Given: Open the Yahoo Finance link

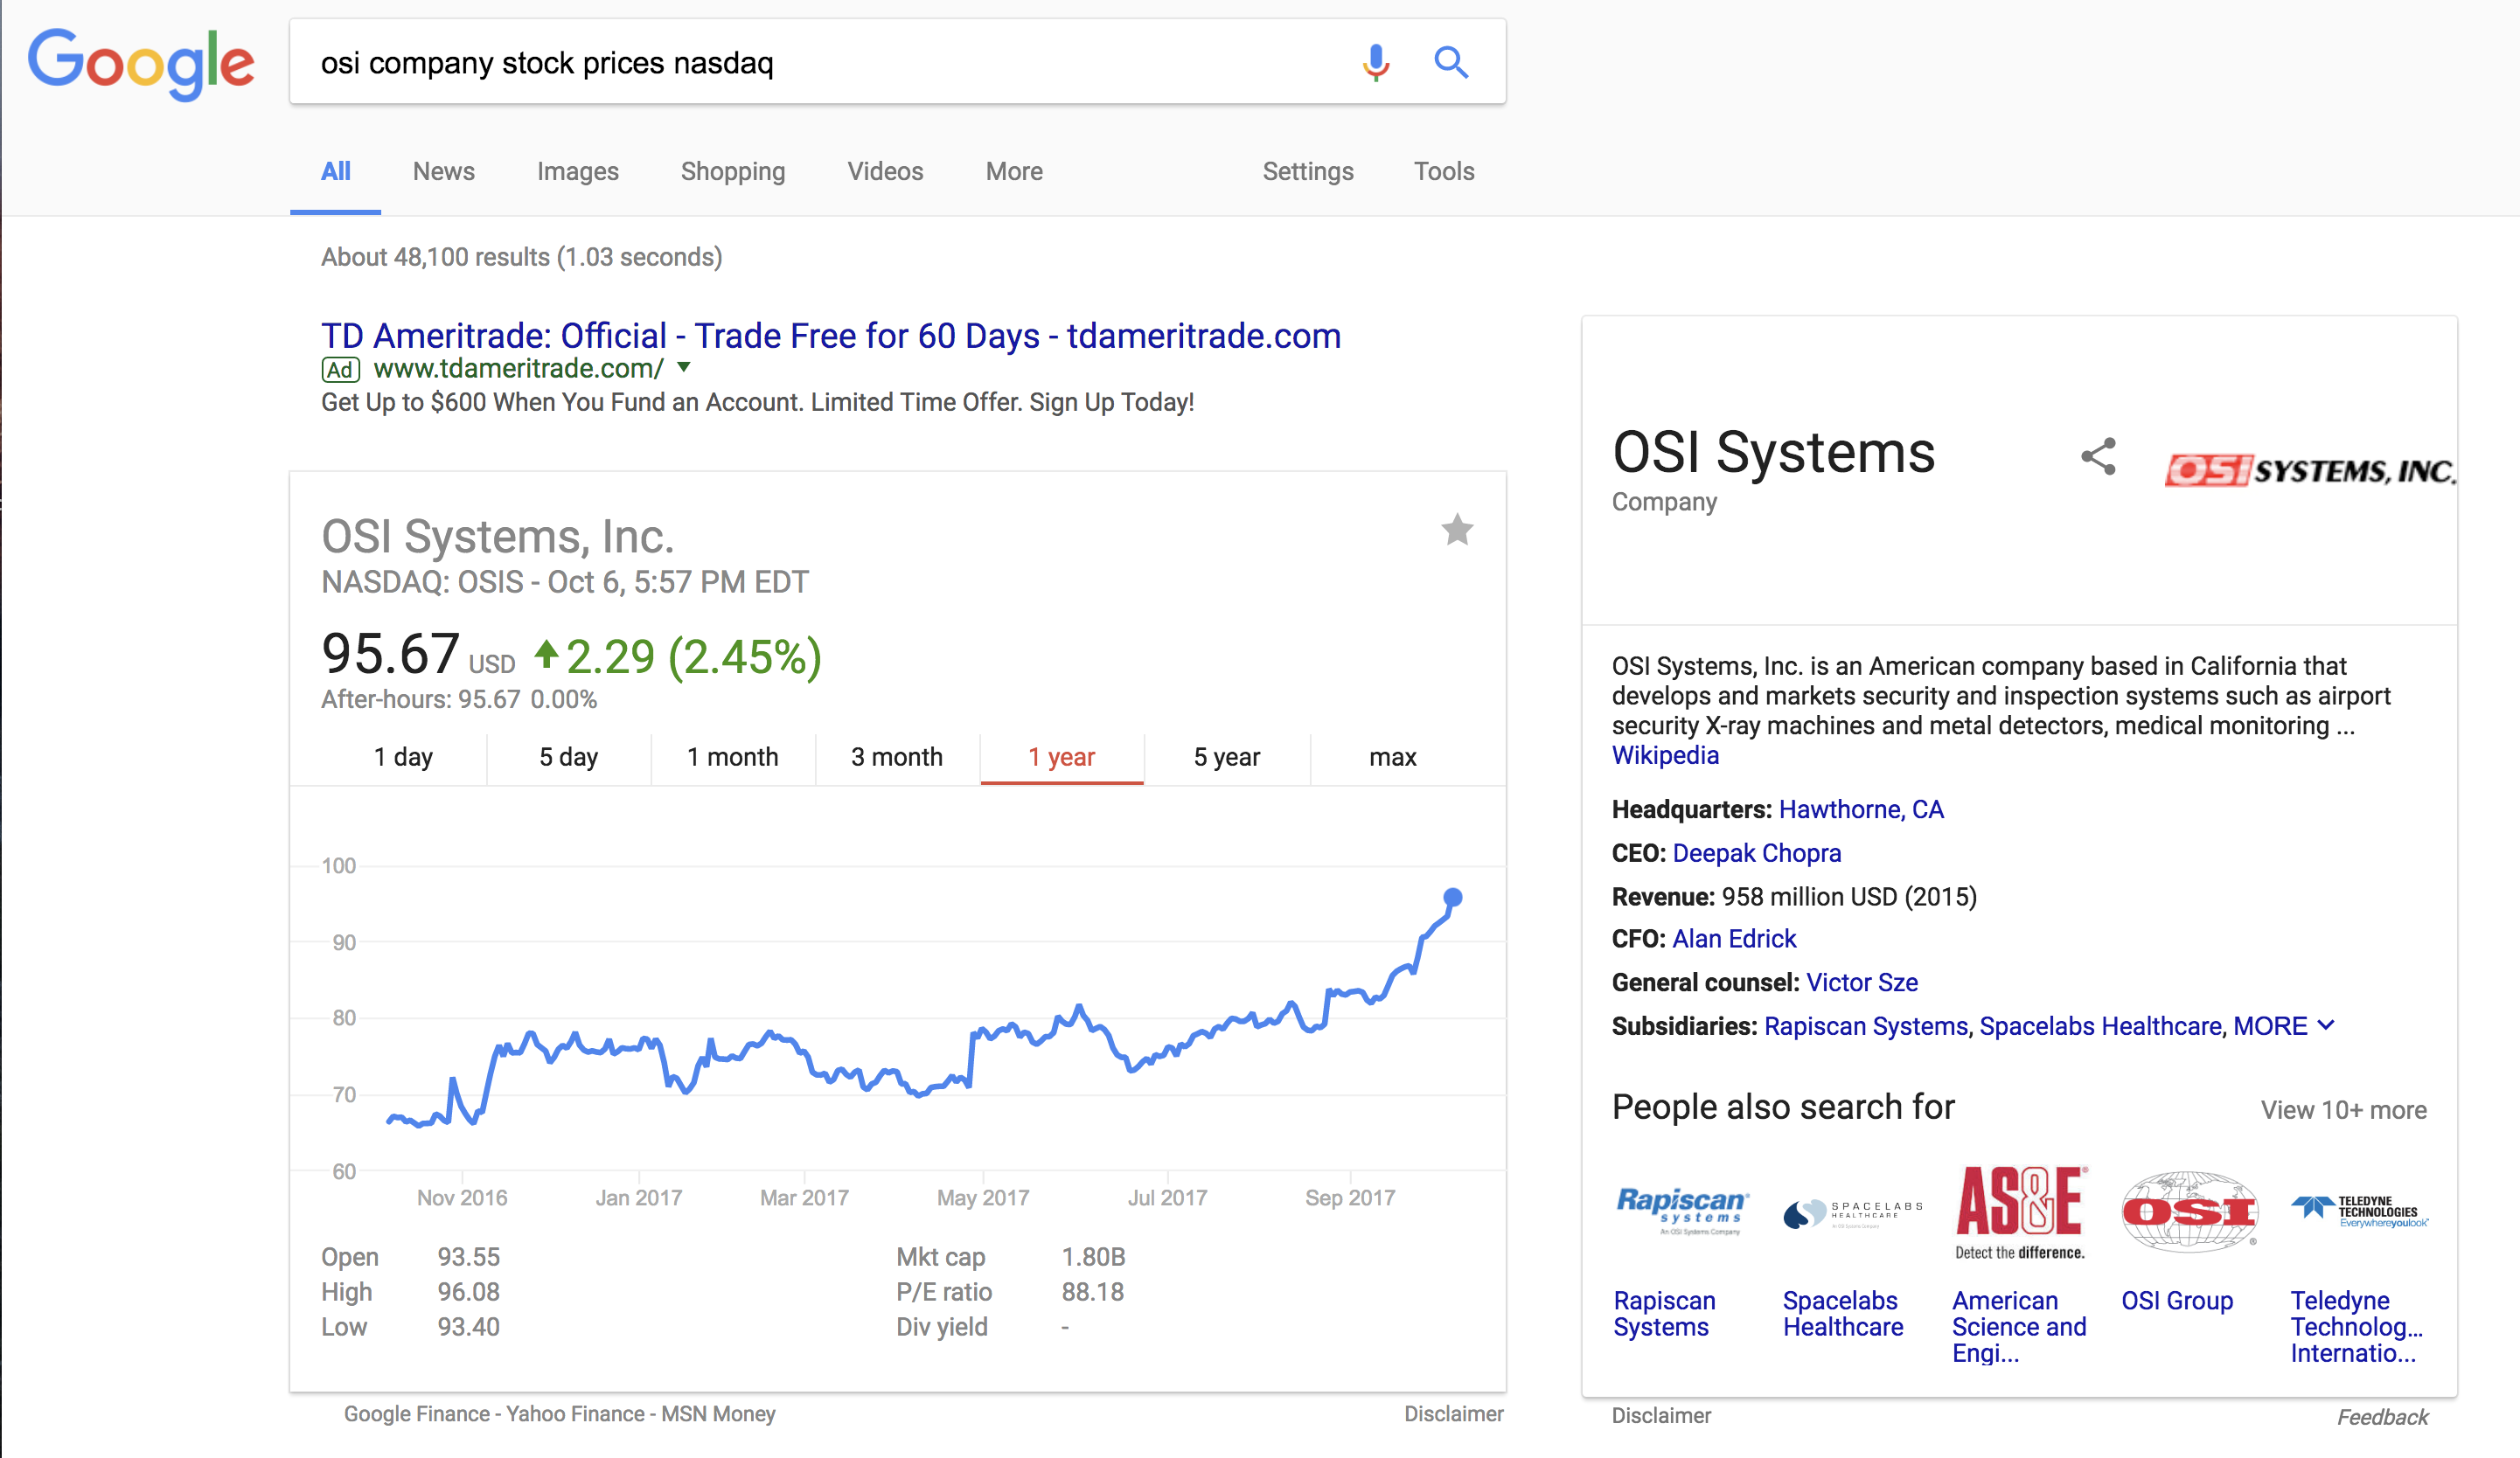Looking at the screenshot, I should (575, 1414).
